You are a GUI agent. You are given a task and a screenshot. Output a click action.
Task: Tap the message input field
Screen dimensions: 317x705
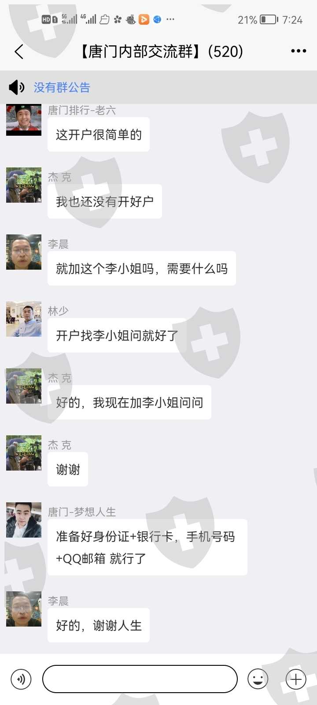[x=140, y=679]
